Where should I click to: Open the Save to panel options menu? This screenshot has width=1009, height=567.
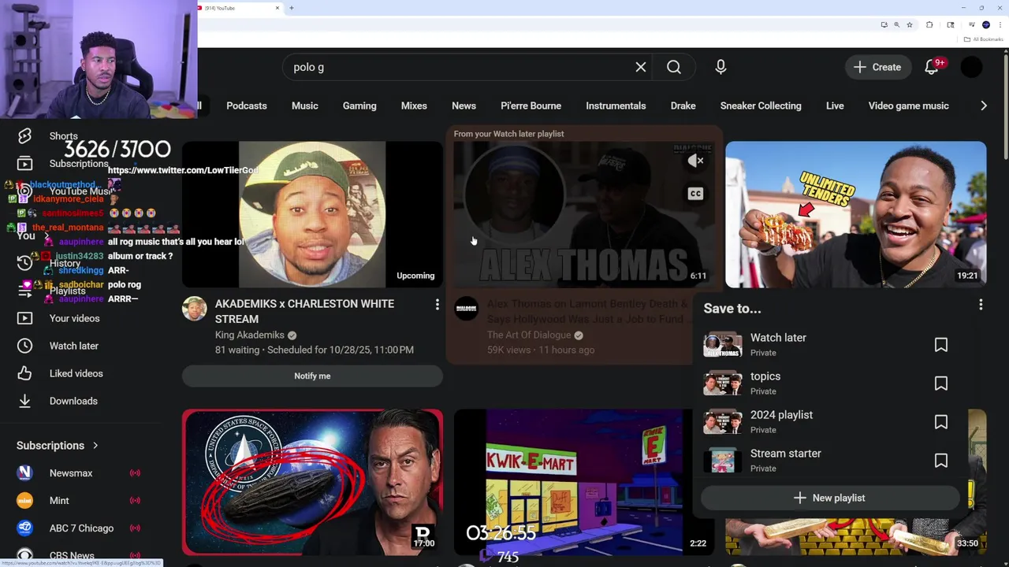pos(981,305)
